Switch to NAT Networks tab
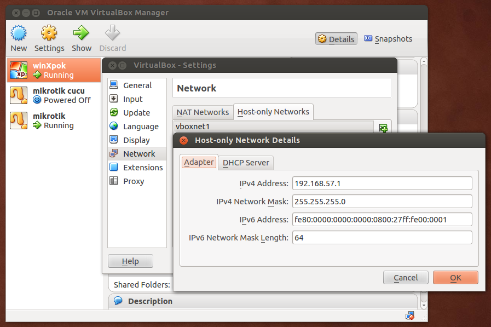 click(x=203, y=112)
